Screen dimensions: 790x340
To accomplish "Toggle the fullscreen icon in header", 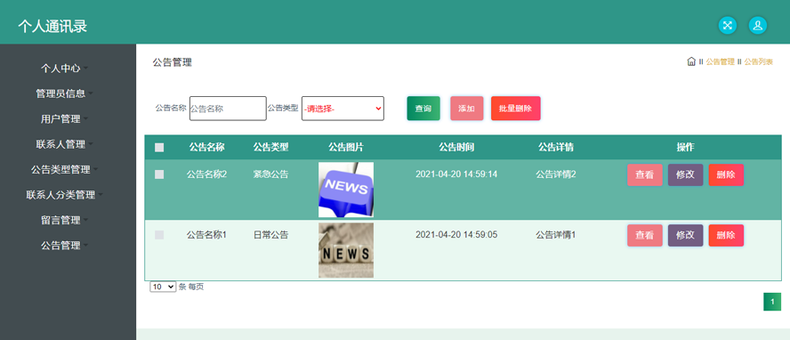I will click(x=728, y=25).
